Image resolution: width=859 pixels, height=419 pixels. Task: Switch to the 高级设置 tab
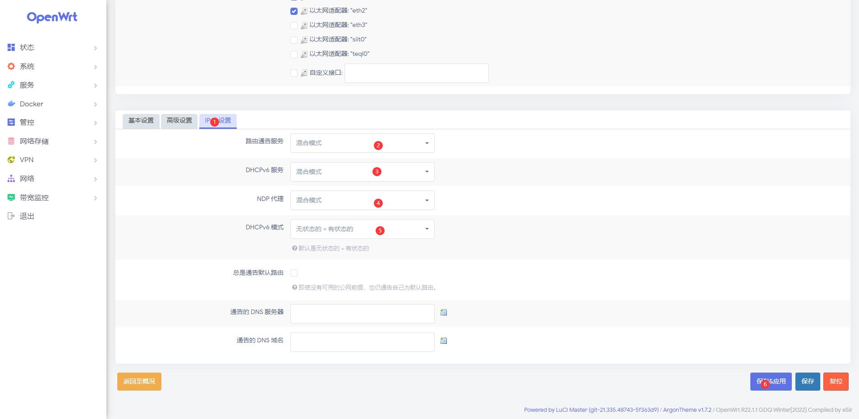click(179, 121)
